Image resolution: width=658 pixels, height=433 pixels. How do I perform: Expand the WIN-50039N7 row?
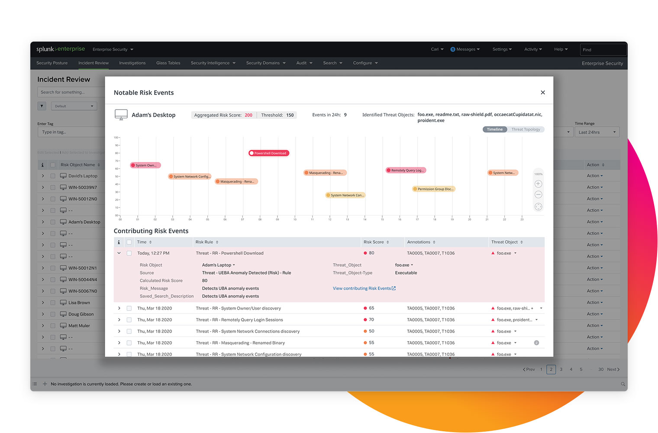(x=43, y=187)
